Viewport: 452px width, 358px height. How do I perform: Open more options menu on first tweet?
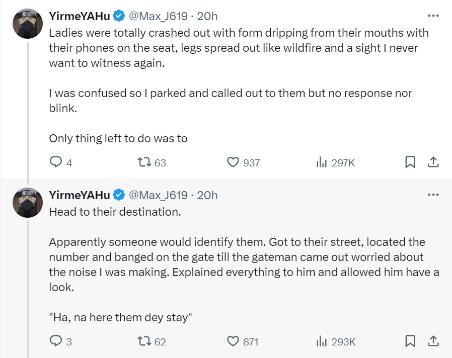click(433, 16)
